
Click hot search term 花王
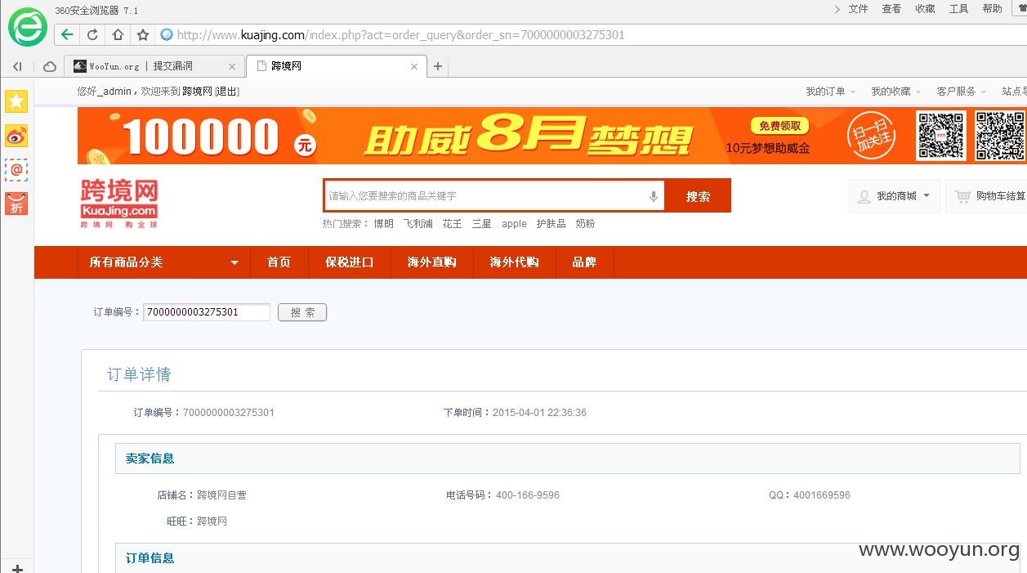pyautogui.click(x=452, y=224)
